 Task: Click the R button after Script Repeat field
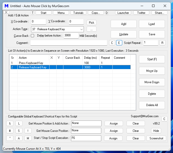162,43
